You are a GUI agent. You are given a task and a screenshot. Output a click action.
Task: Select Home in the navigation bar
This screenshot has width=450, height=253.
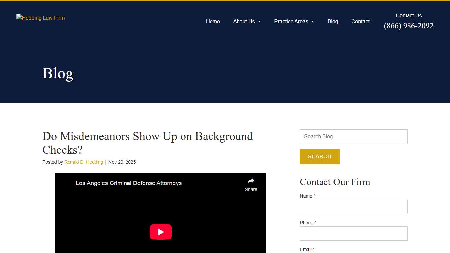[x=213, y=21]
